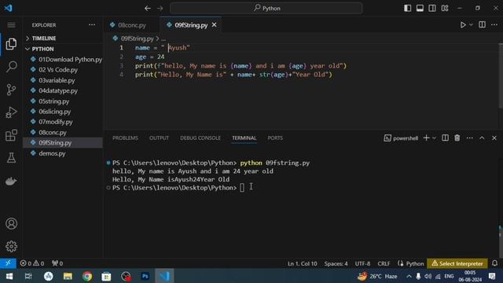The image size is (503, 283).
Task: Create a new terminal with plus
Action: [x=426, y=138]
